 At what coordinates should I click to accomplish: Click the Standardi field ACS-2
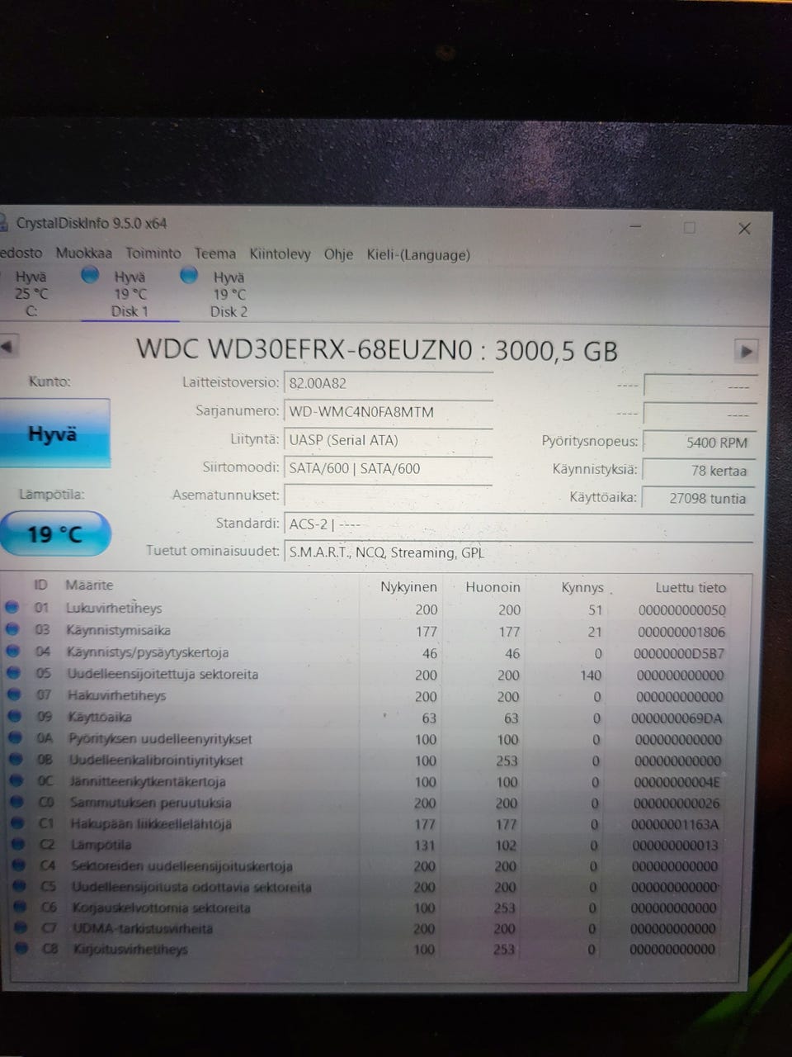pos(518,524)
